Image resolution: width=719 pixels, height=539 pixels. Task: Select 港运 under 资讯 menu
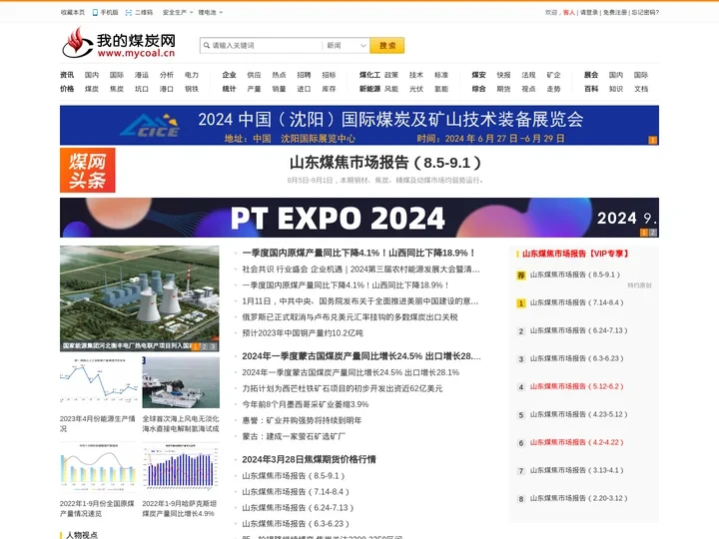(142, 75)
